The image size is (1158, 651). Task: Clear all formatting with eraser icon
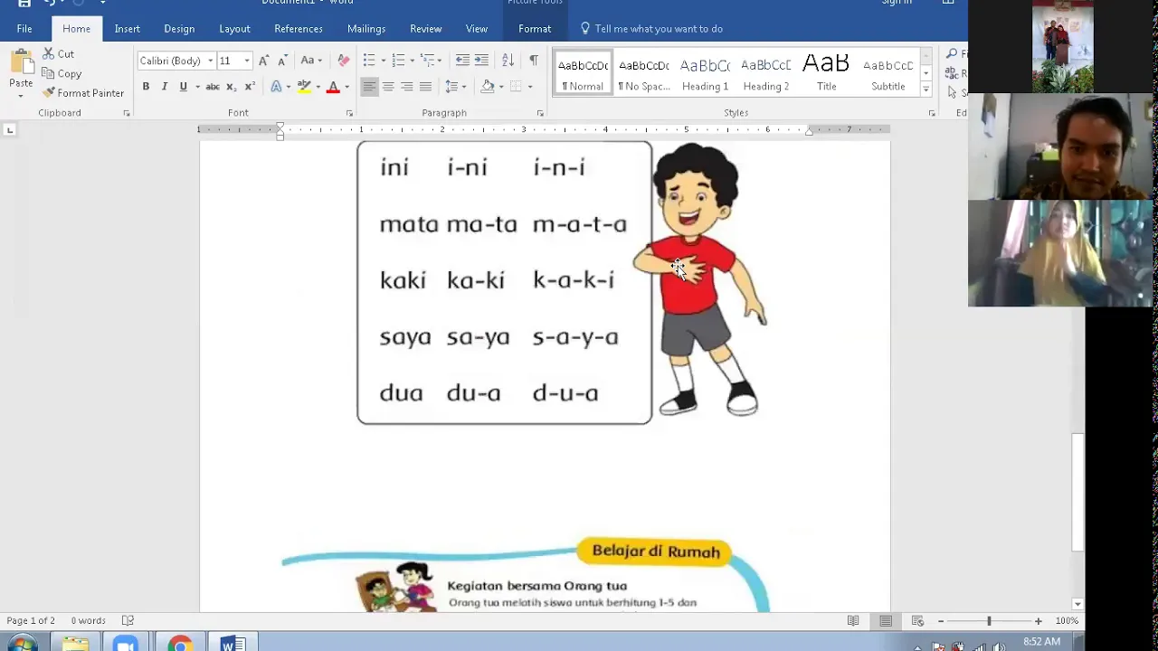343,61
